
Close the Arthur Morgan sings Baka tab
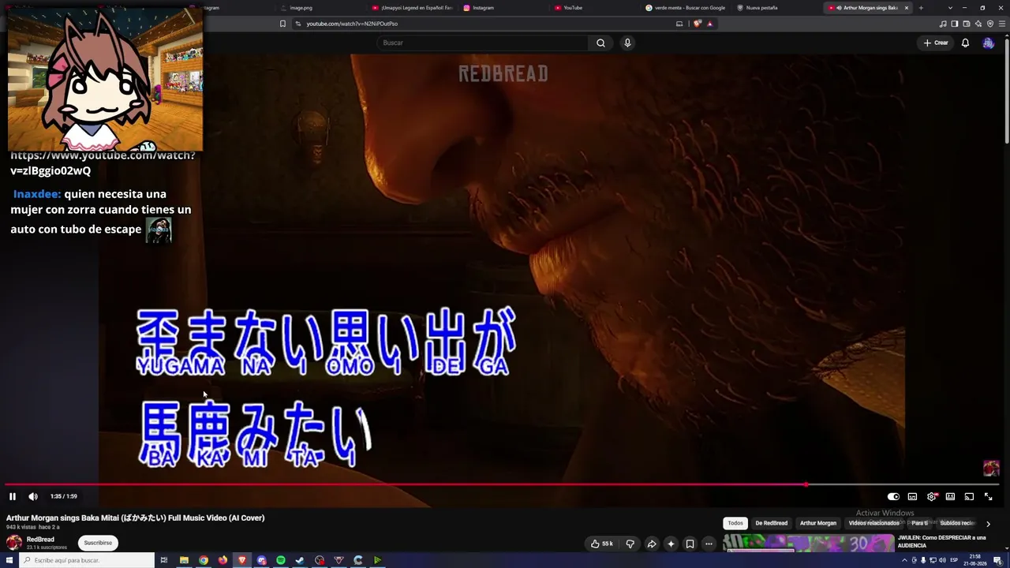click(x=907, y=8)
